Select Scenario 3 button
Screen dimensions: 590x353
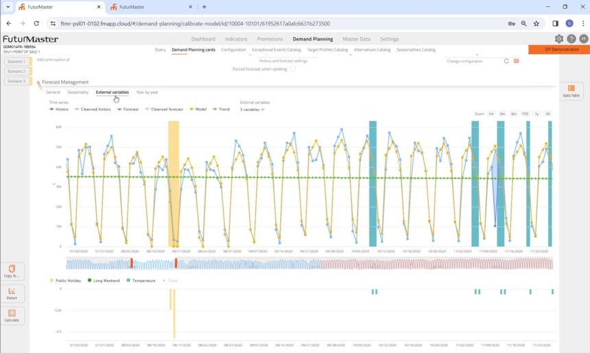point(16,81)
